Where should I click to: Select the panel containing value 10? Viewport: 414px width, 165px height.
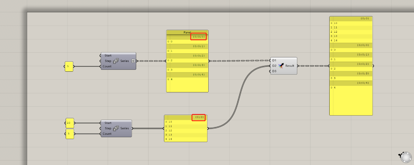pos(70,123)
